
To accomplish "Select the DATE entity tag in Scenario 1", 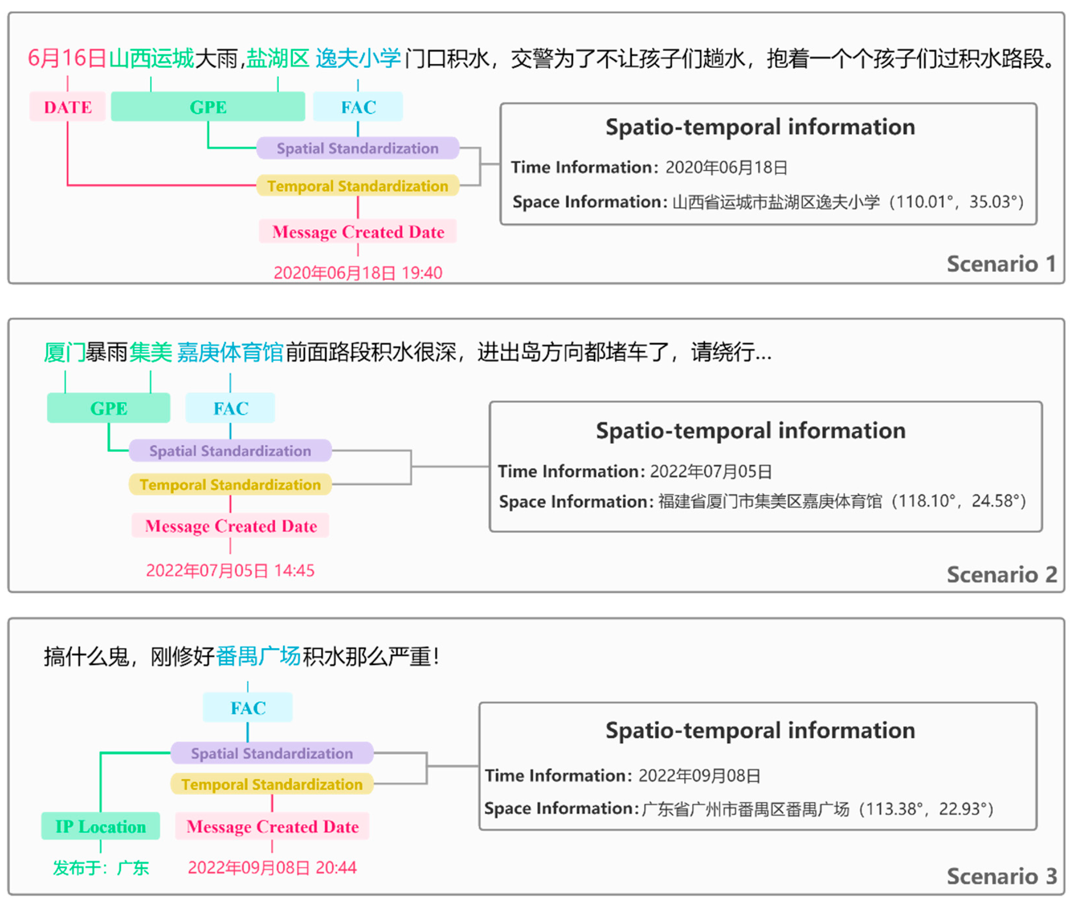I will point(67,106).
